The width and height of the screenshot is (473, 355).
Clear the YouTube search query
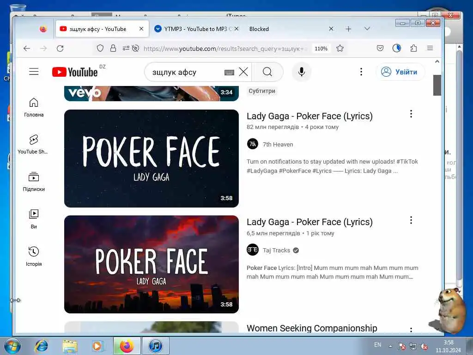click(x=243, y=72)
